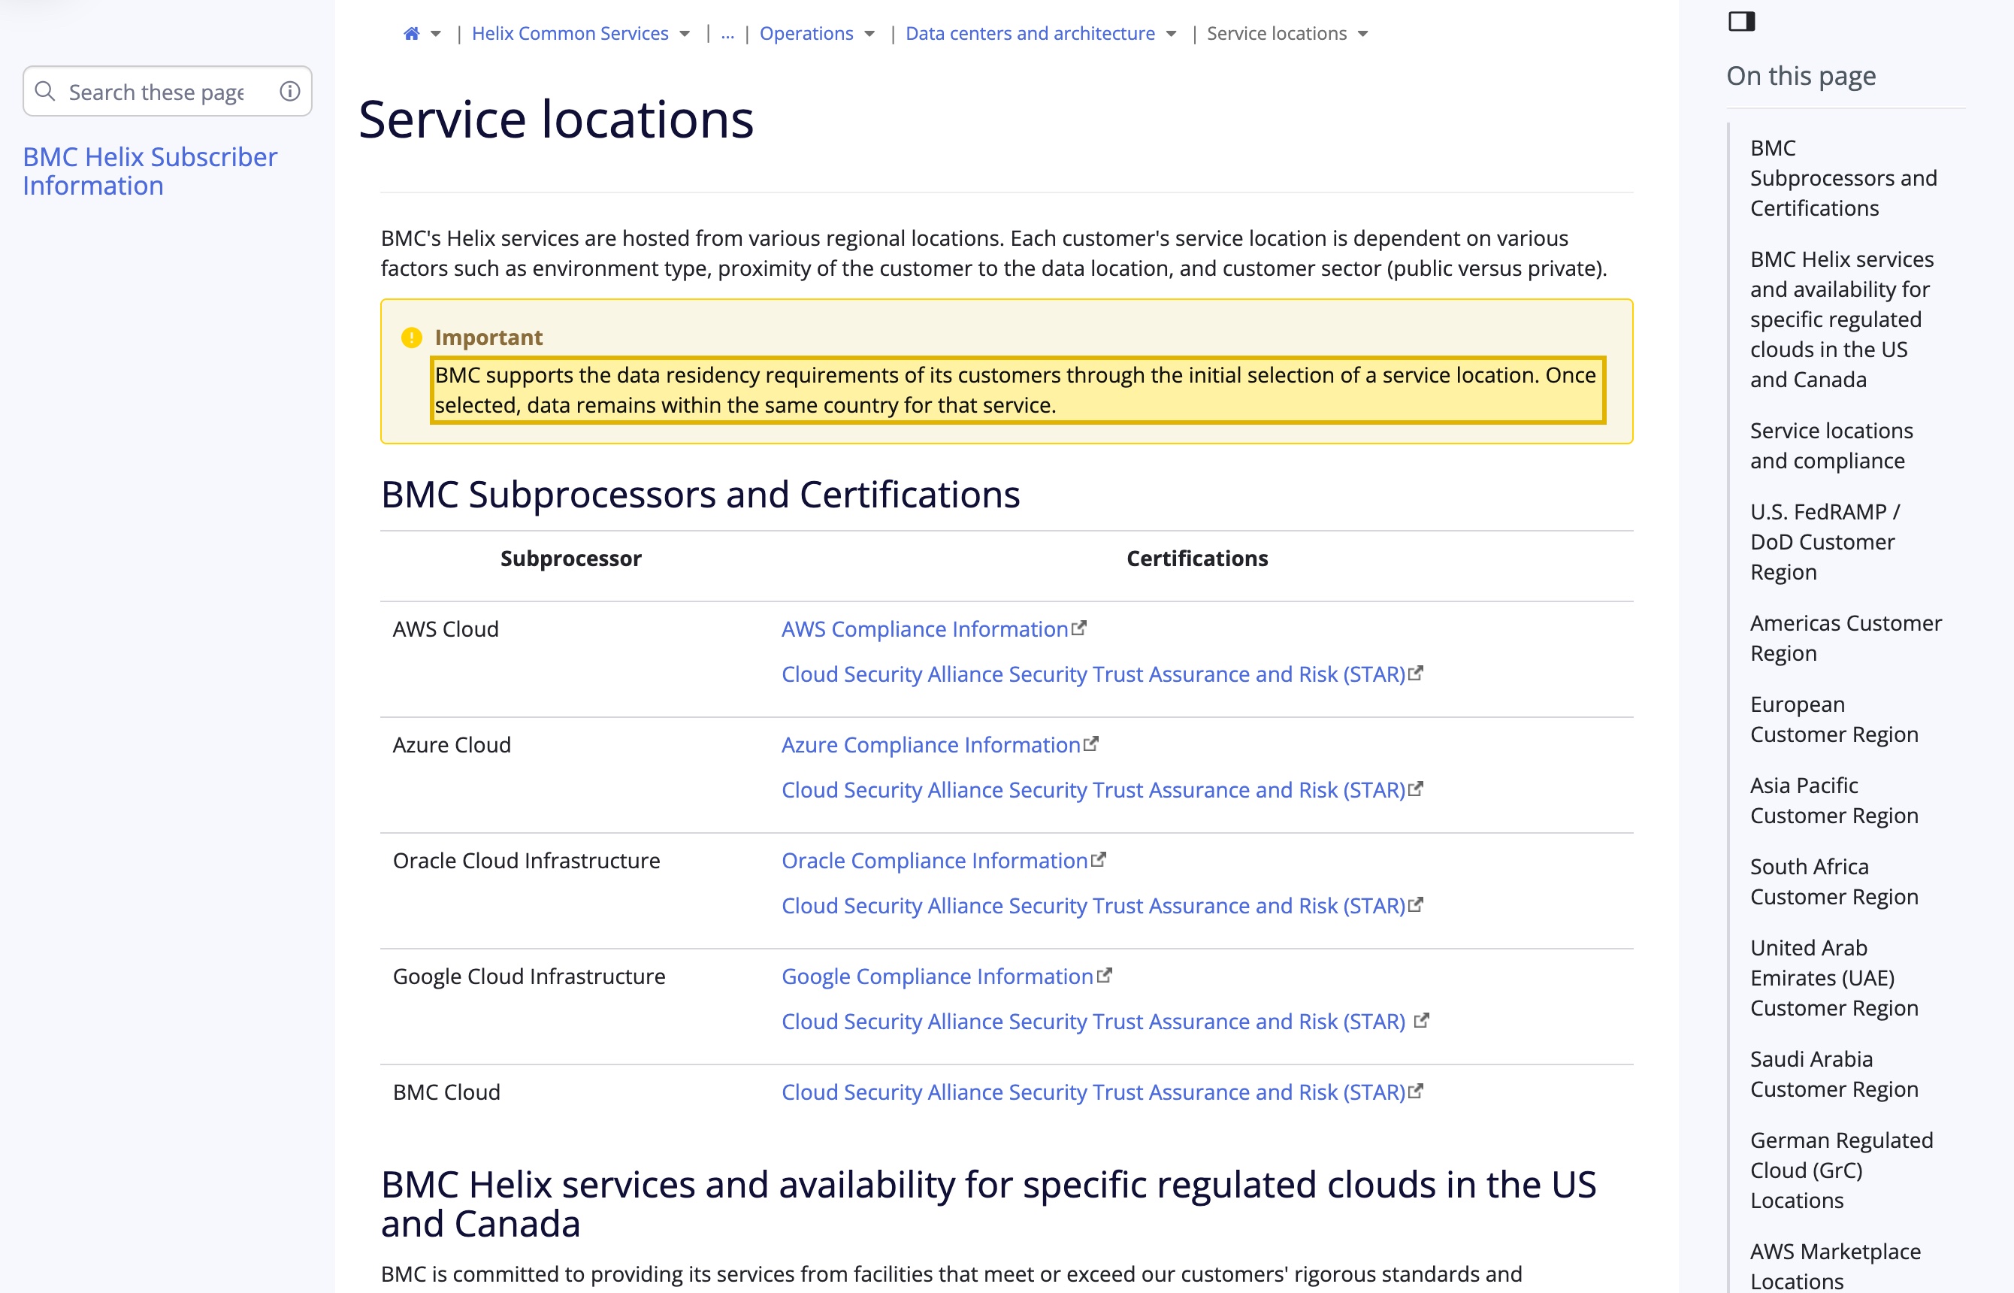Open AWS Compliance Information link
The width and height of the screenshot is (2014, 1293).
point(924,629)
